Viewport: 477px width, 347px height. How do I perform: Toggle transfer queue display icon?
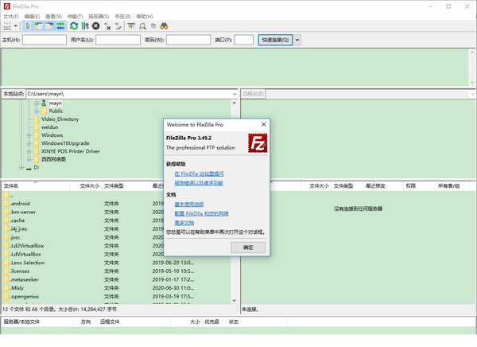click(x=60, y=26)
